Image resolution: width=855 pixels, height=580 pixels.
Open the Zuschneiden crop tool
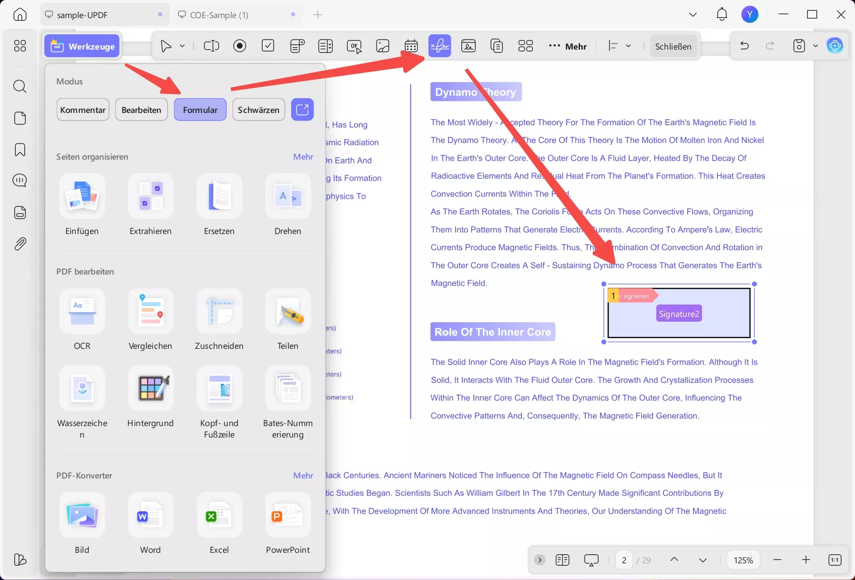coord(219,320)
